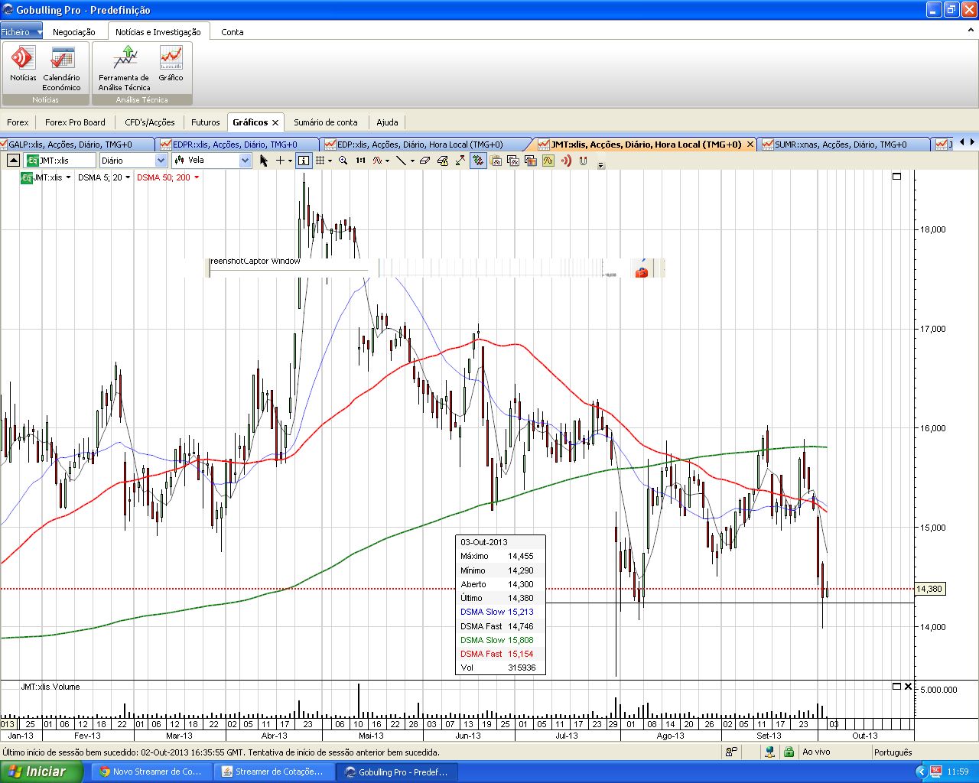Toggle the data info box button
This screenshot has width=979, height=783.
coord(304,161)
